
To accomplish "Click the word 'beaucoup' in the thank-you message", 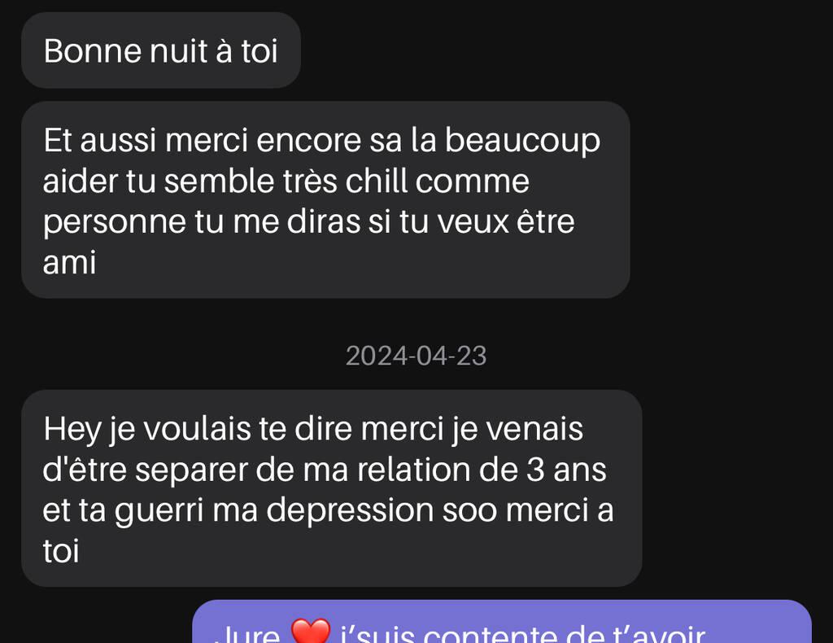I will 522,141.
